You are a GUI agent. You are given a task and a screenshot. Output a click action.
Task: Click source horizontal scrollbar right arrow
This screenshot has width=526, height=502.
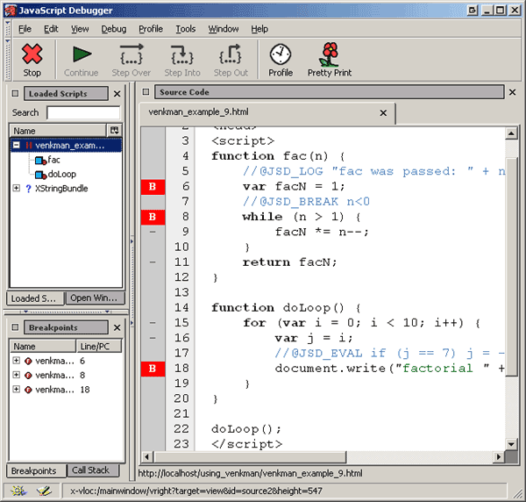tap(499, 457)
